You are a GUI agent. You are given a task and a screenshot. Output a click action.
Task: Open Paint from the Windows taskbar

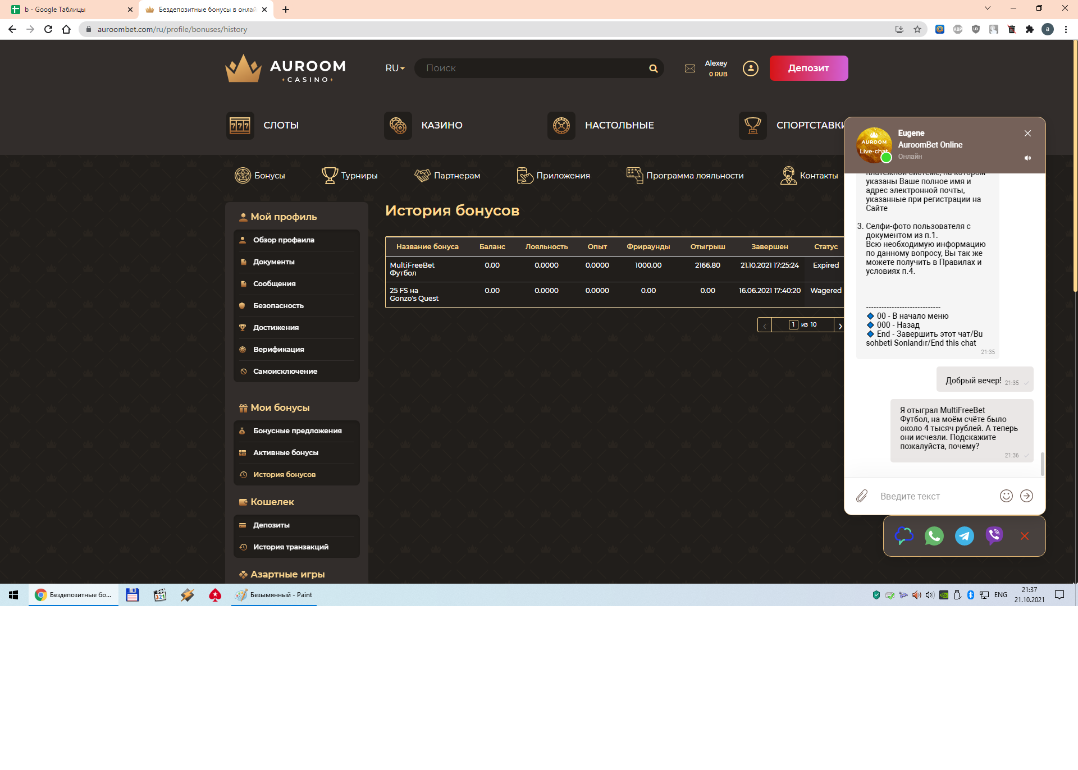[274, 595]
